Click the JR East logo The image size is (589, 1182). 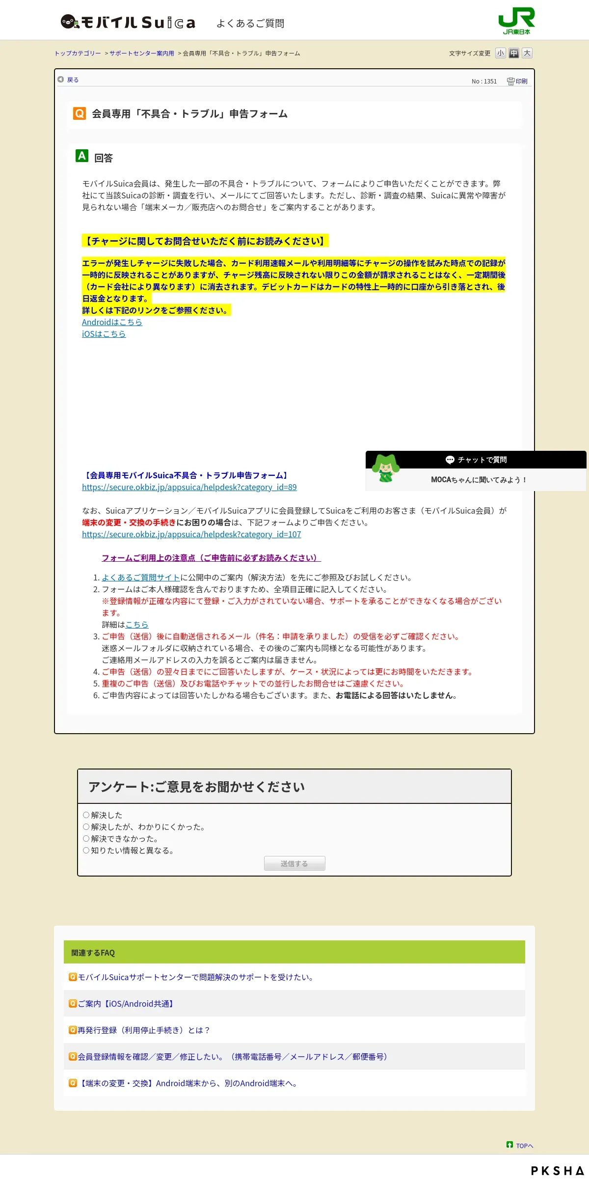point(516,21)
